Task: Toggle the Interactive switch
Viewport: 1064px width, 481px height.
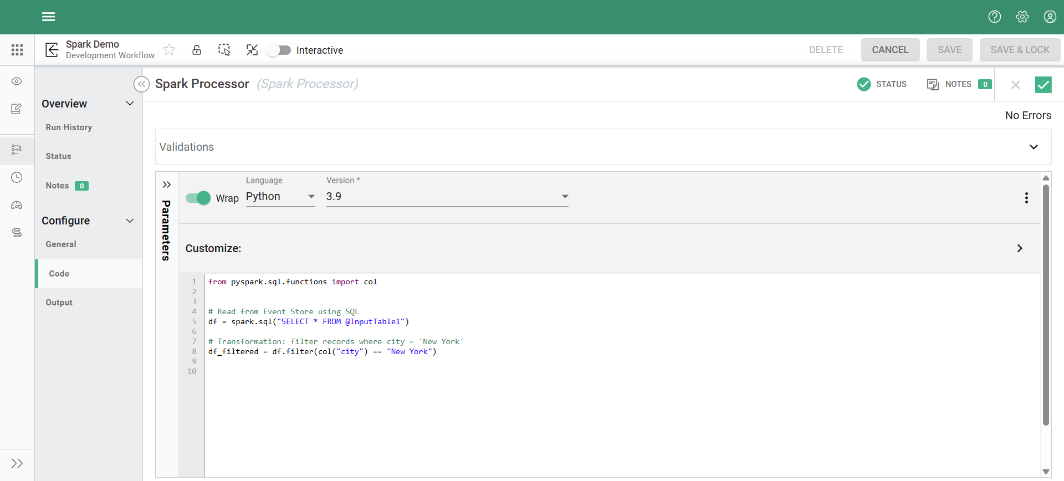Action: click(x=279, y=50)
